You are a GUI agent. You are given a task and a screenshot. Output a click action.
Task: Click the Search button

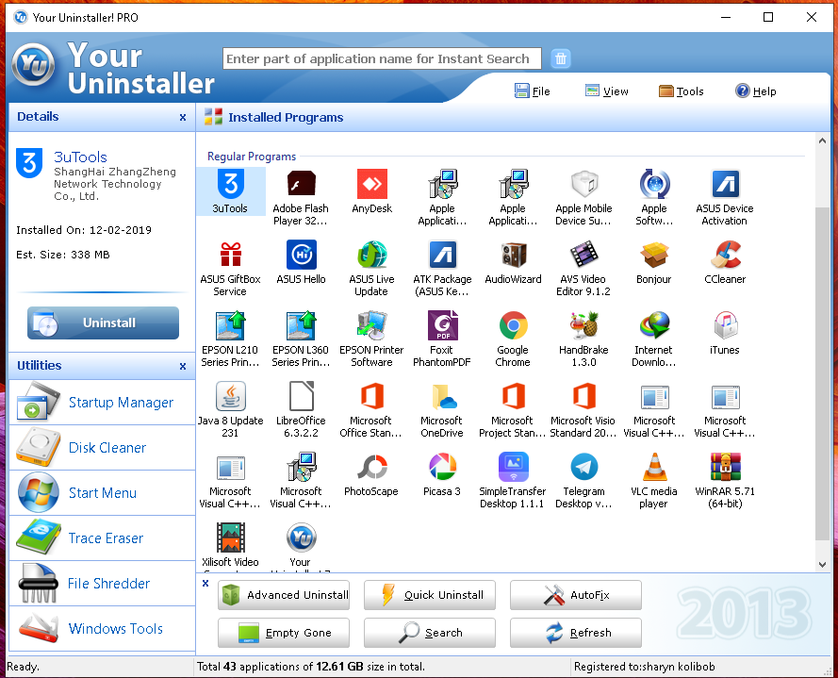click(x=430, y=633)
